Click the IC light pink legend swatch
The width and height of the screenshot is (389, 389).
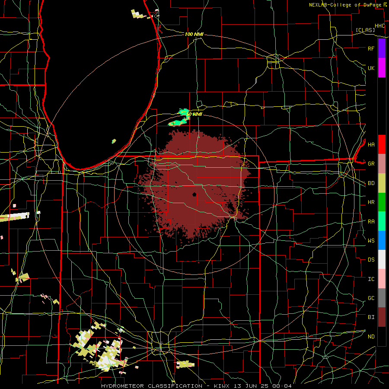coord(382,279)
